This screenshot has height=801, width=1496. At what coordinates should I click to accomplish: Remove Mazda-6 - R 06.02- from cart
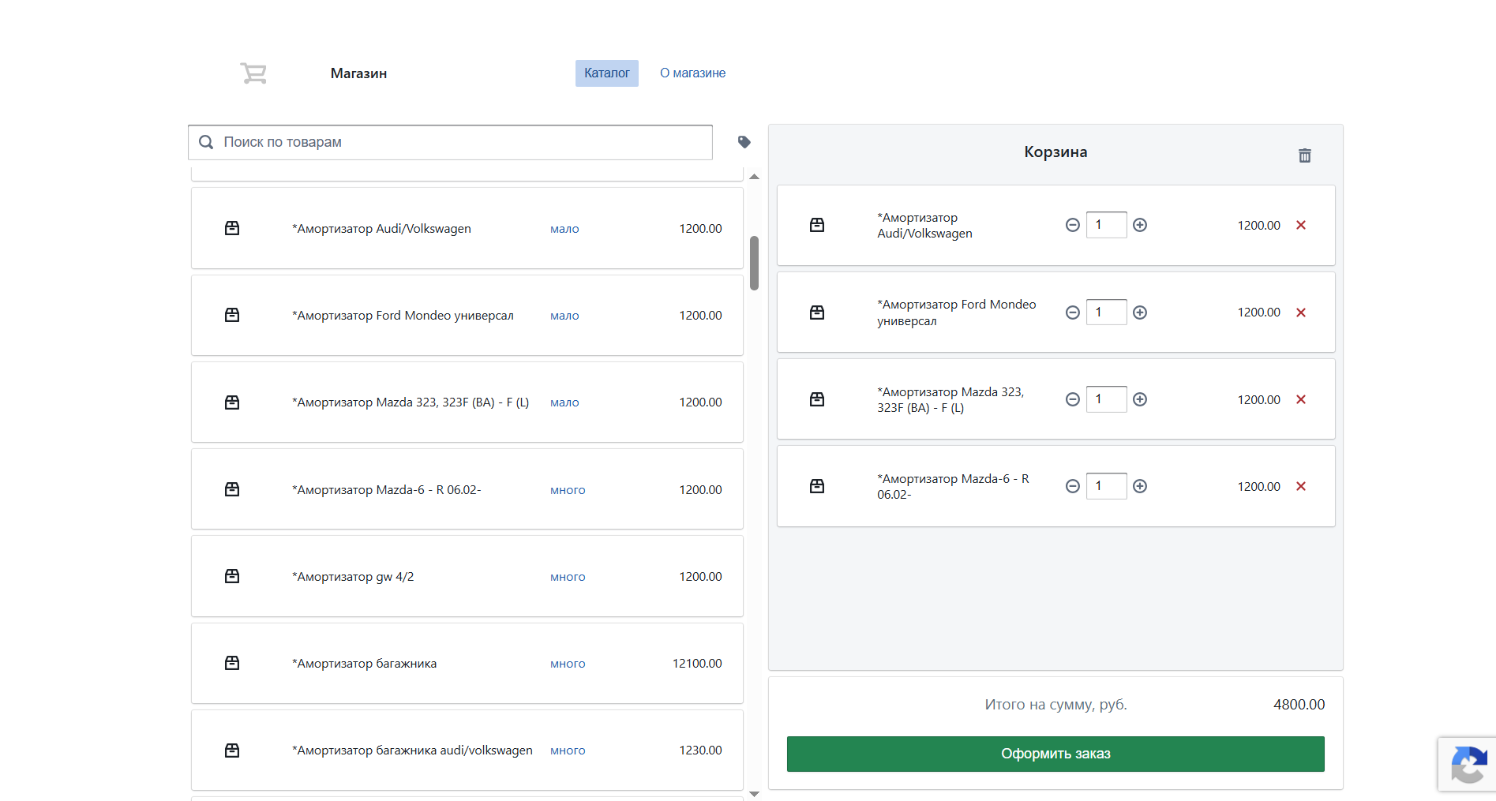pyautogui.click(x=1301, y=486)
